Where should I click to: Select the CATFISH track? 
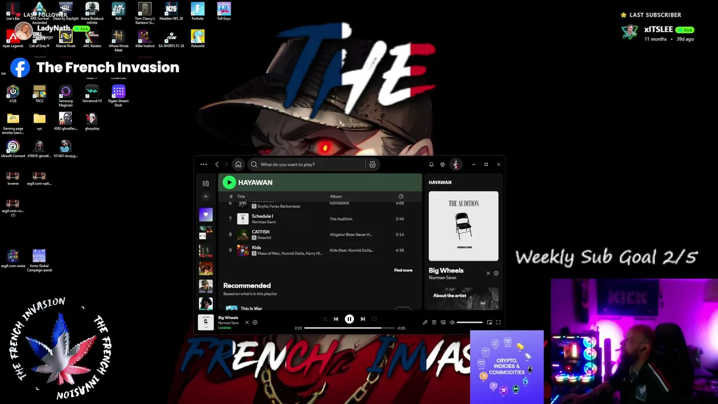[320, 235]
